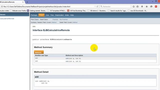The width and height of the screenshot is (160, 90).
Task: Click the bbb package label
Action: pyautogui.click(x=34, y=26)
